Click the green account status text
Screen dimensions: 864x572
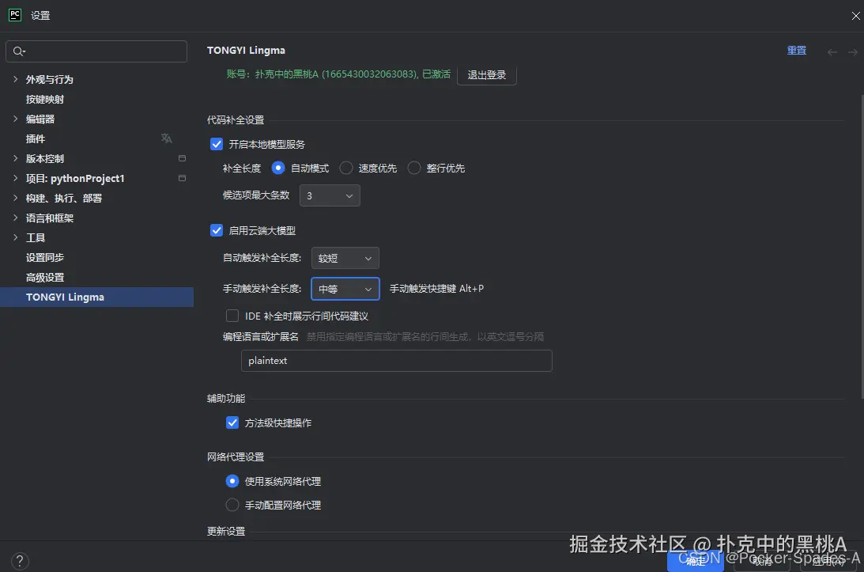(338, 74)
